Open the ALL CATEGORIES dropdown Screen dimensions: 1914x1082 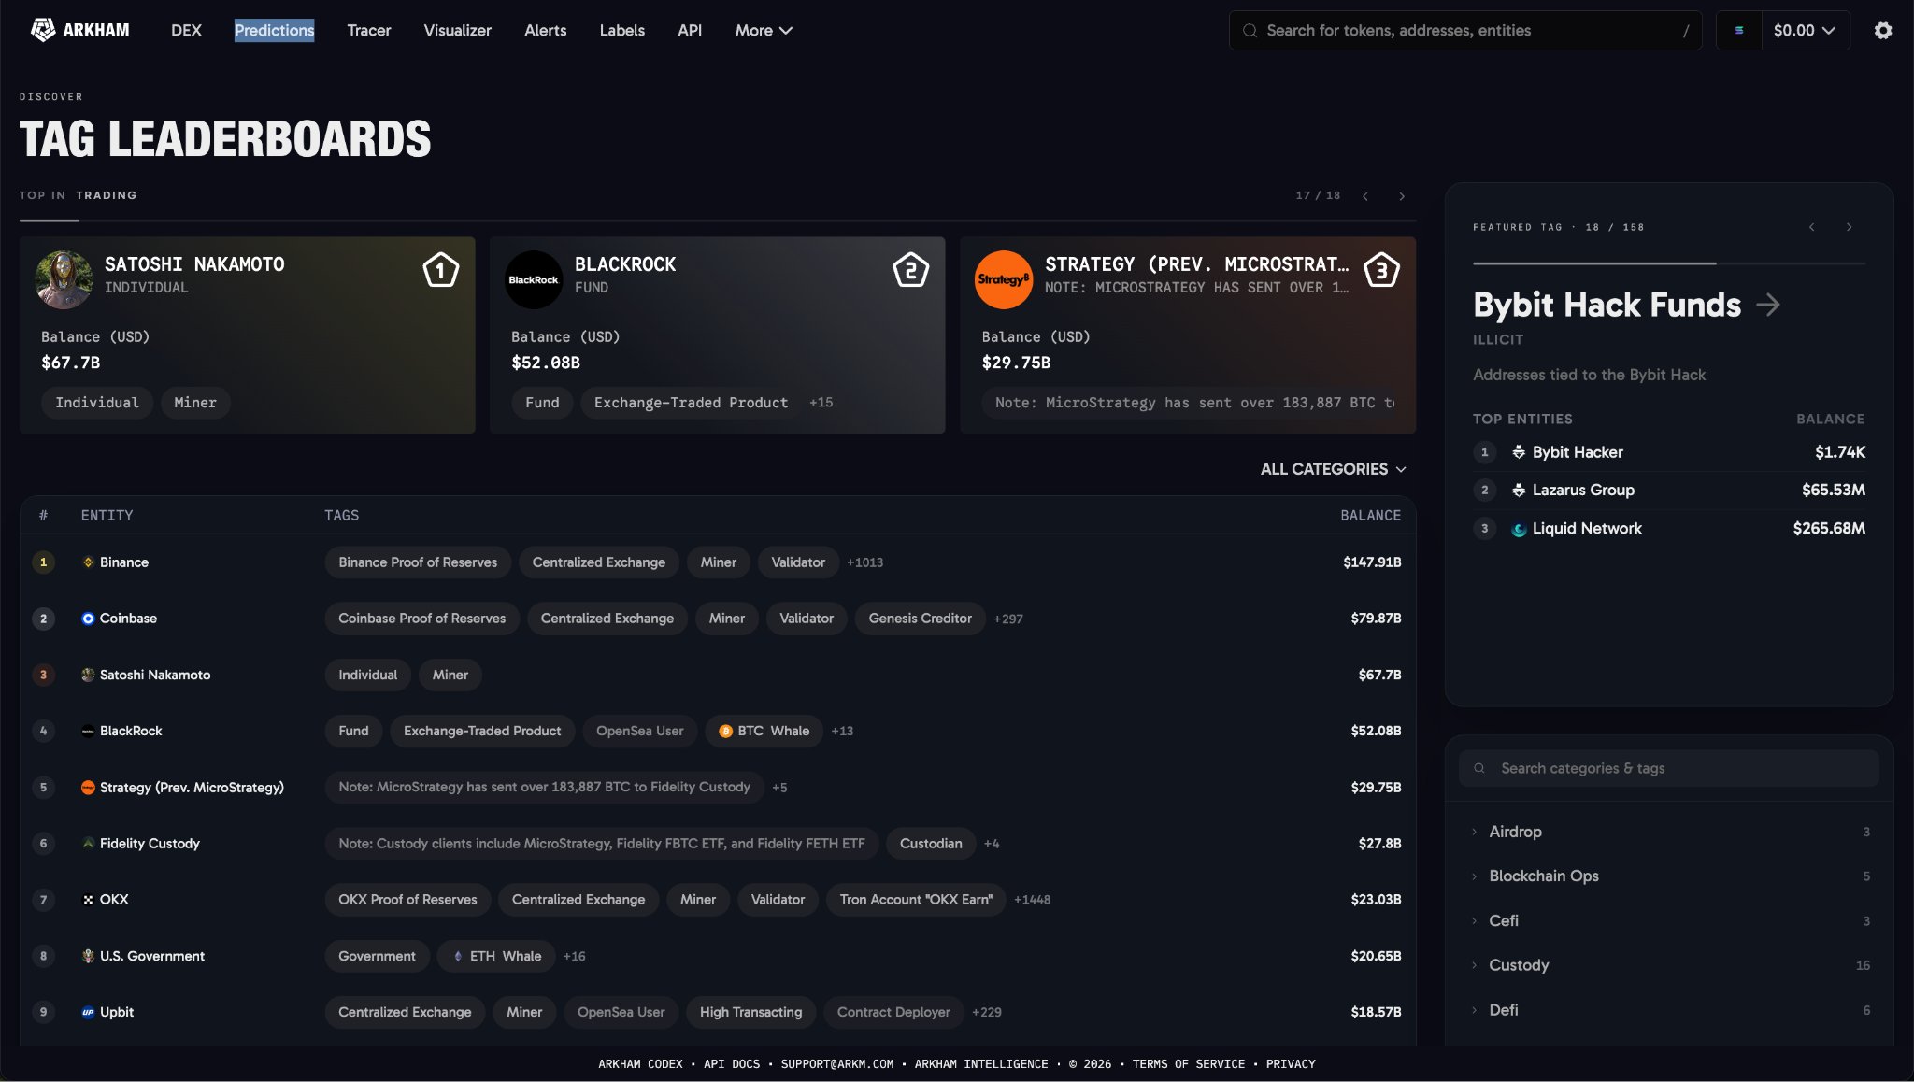[1333, 469]
